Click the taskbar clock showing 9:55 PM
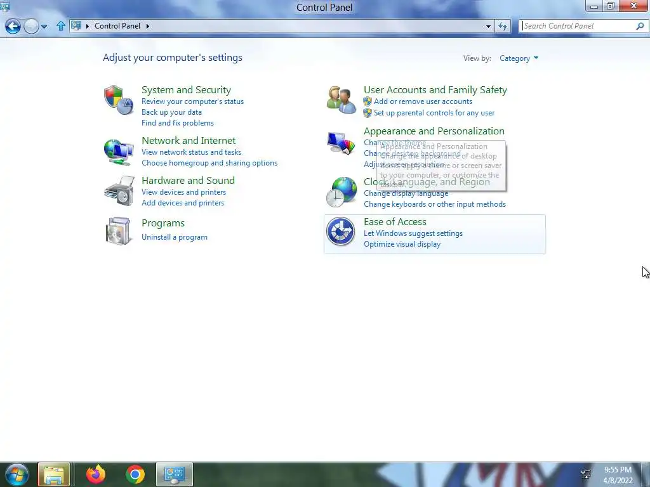The height and width of the screenshot is (487, 650). tap(618, 470)
